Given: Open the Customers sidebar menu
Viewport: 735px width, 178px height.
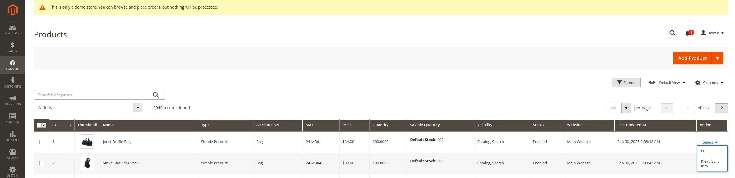Looking at the screenshot, I should tap(13, 83).
